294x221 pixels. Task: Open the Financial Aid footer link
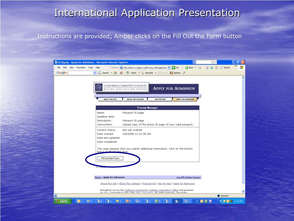(149, 184)
